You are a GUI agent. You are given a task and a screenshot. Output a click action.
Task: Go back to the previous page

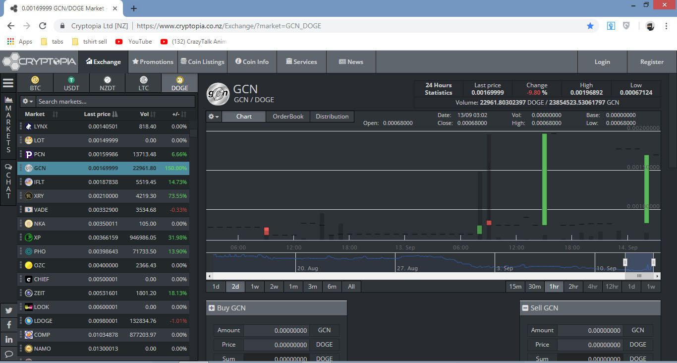[11, 26]
